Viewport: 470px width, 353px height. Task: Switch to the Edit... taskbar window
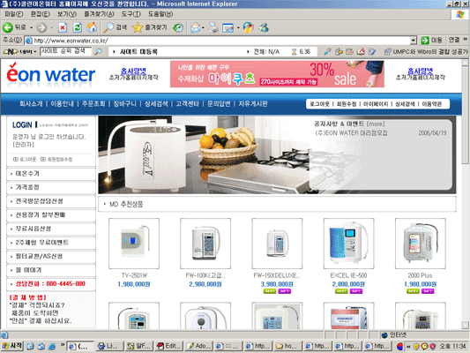168,346
